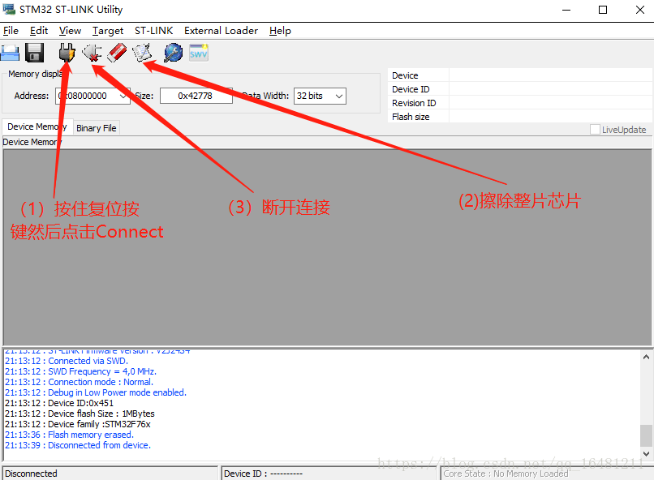Launch the SWV viewer
Viewport: 654px width, 480px height.
[x=198, y=52]
